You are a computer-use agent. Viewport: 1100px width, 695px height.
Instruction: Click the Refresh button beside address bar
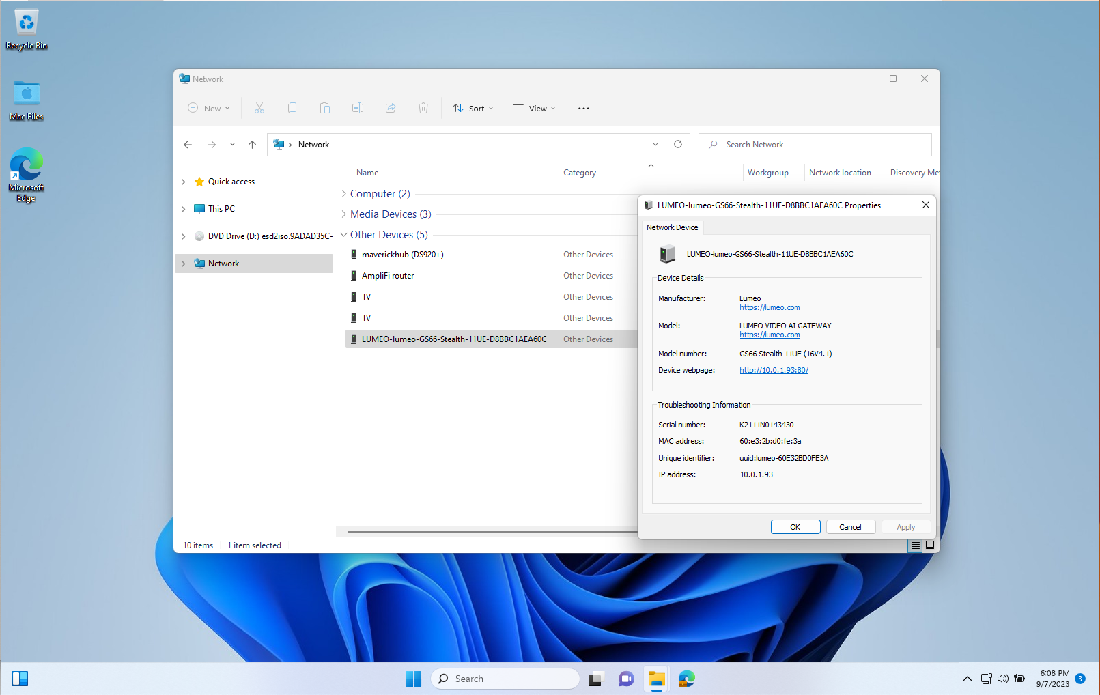[x=678, y=144]
